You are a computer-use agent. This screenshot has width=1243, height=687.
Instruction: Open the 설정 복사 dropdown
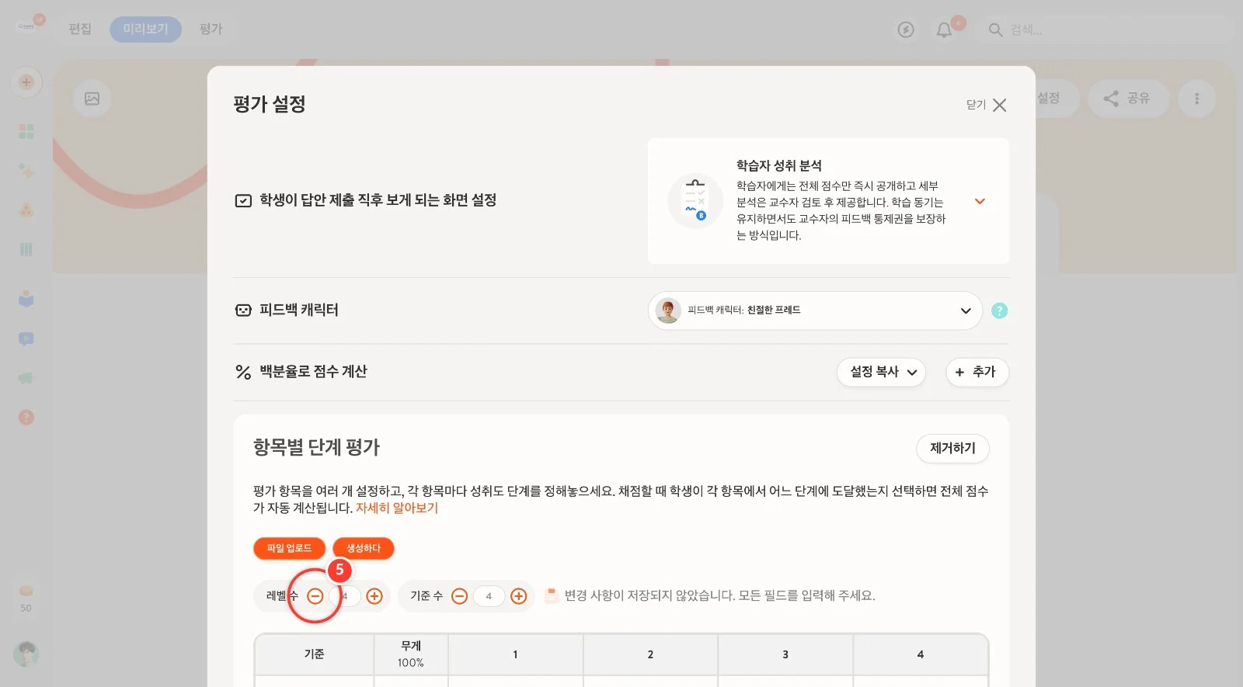point(881,372)
